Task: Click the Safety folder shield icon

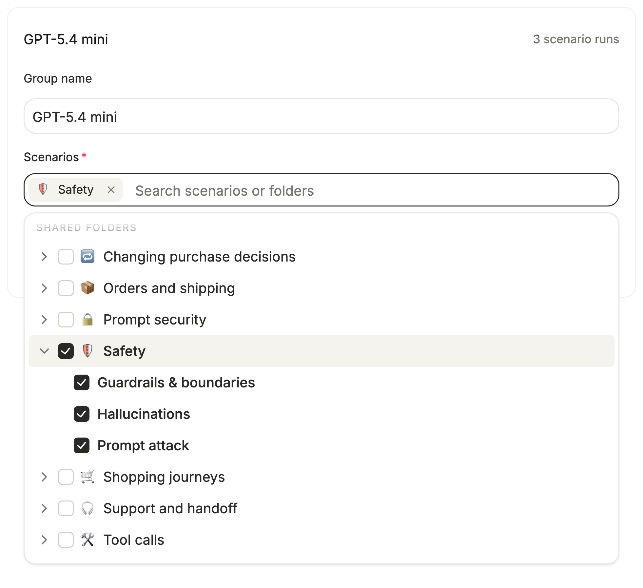Action: point(88,351)
